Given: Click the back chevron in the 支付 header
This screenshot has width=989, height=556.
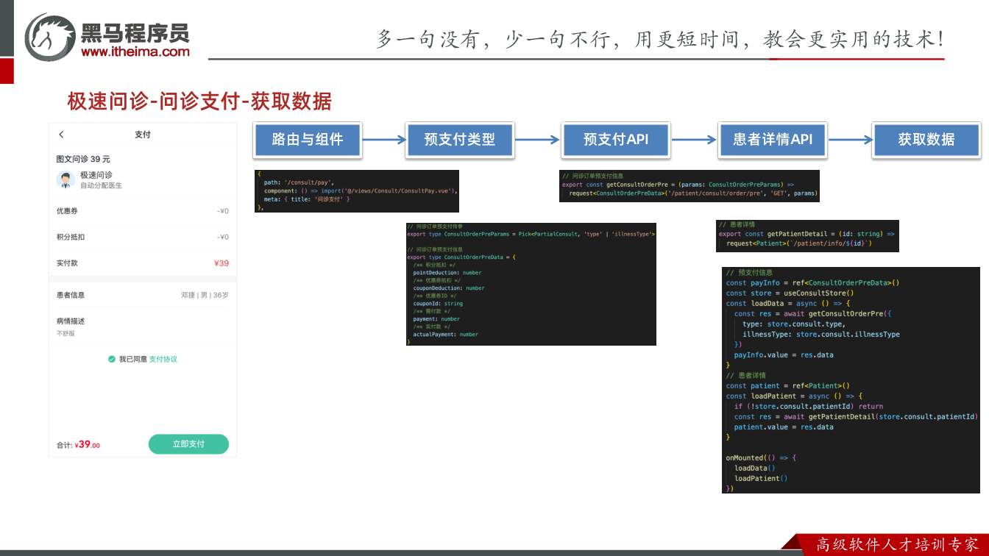Looking at the screenshot, I should tap(61, 135).
